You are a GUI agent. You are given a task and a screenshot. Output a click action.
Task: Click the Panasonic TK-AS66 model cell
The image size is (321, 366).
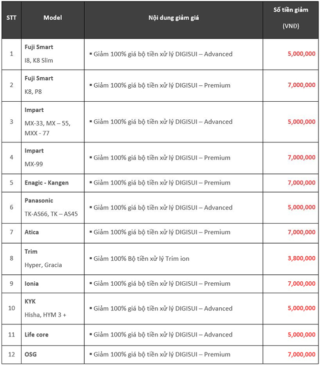click(53, 208)
